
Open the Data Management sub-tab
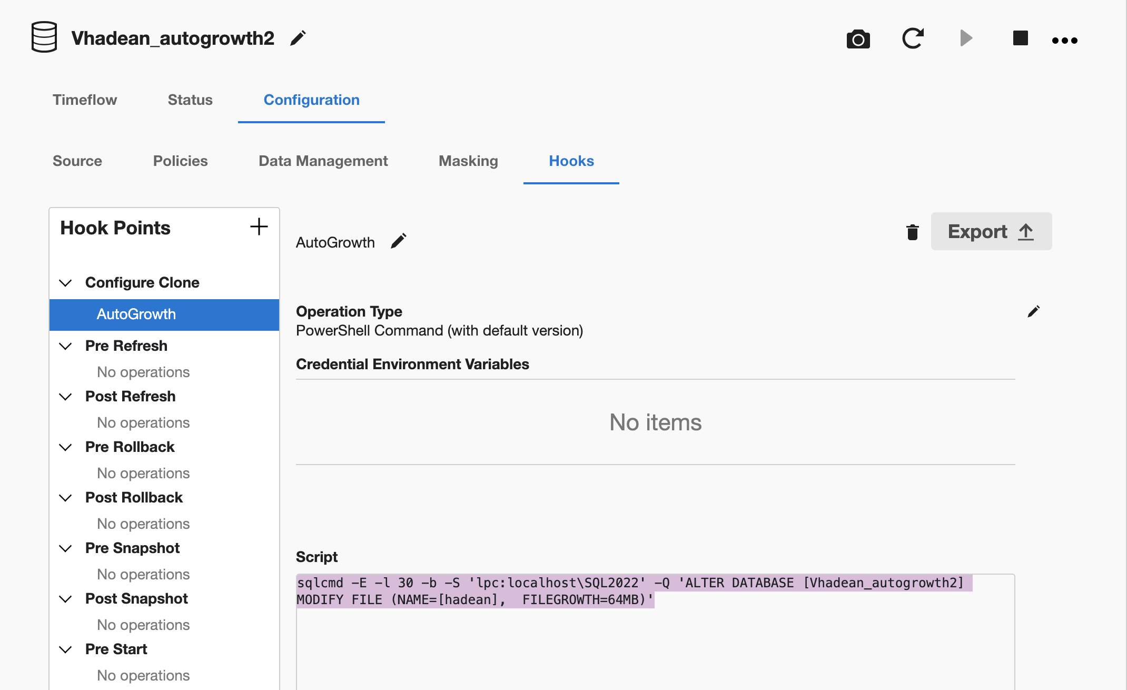[323, 161]
